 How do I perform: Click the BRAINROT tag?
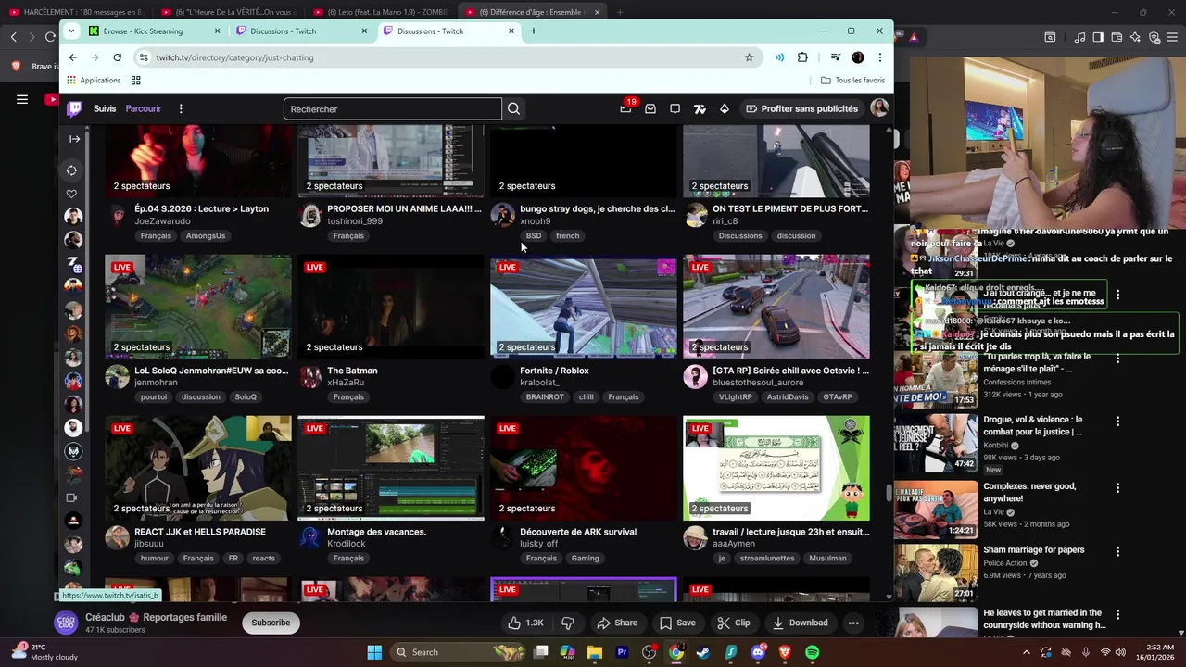point(545,397)
